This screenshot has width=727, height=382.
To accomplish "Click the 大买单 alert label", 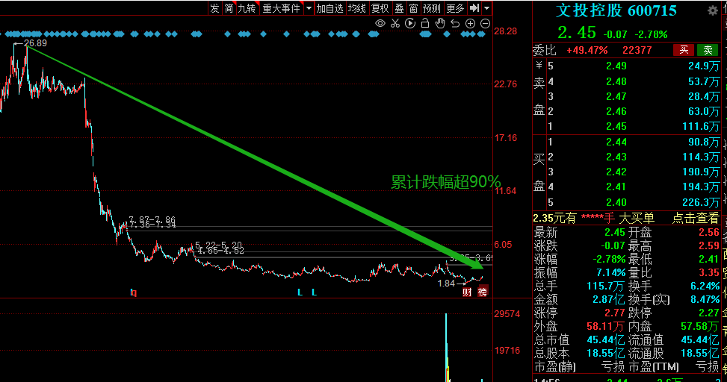I will 637,218.
